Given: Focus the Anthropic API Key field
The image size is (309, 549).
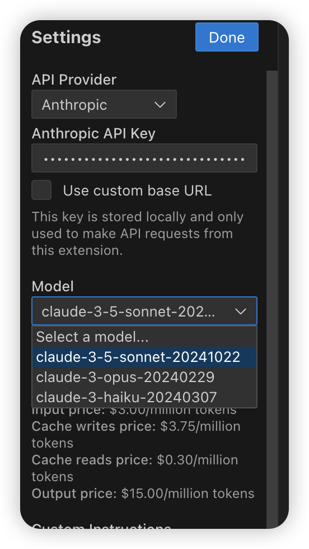Looking at the screenshot, I should tap(144, 158).
